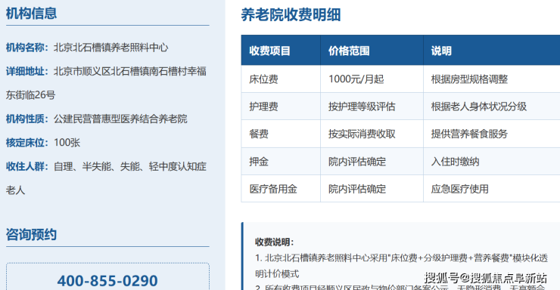This screenshot has height=290, width=560.
Task: Select the 机构信息 heading
Action: [x=31, y=14]
